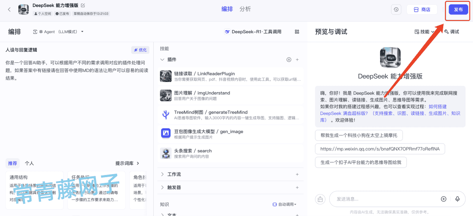Image resolution: width=473 pixels, height=216 pixels.
Task: Switch to the 分析 tab
Action: (x=245, y=9)
